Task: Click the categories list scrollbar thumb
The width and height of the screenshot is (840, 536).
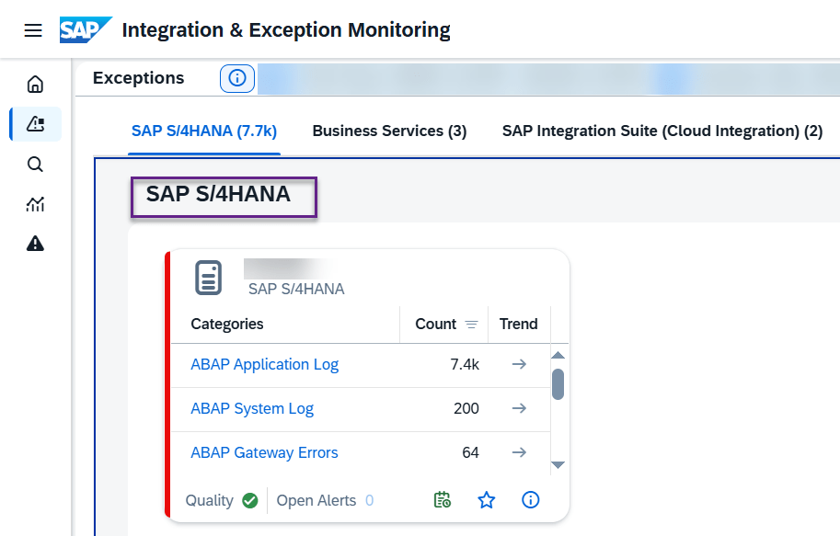Action: click(558, 383)
